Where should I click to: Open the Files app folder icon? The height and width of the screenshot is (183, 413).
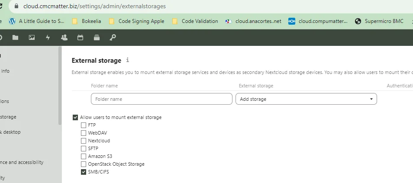tap(15, 38)
